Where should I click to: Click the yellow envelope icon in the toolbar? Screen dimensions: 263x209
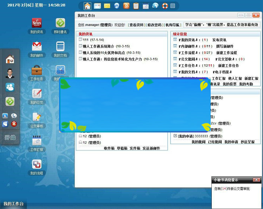[107, 6]
